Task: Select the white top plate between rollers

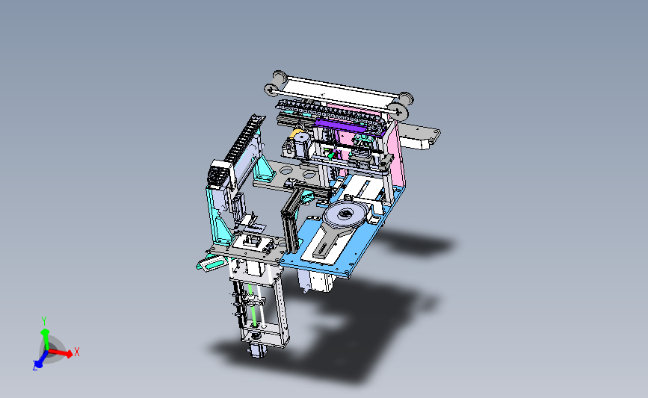Action: pyautogui.click(x=337, y=93)
